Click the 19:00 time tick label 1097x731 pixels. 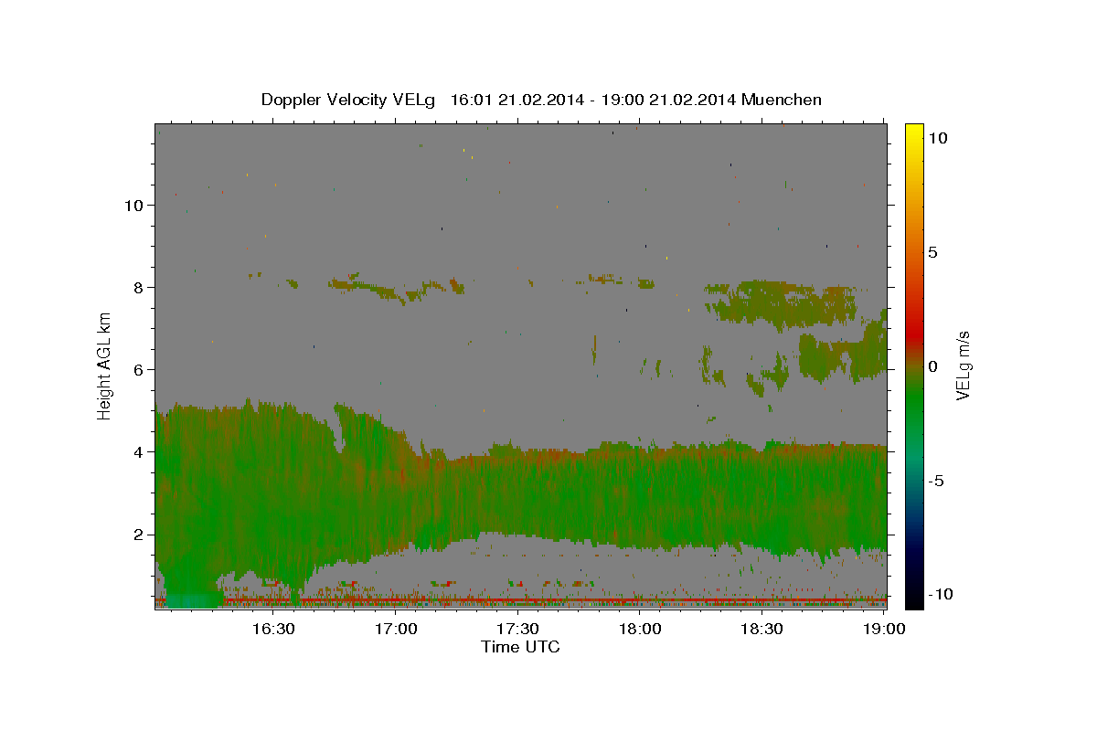click(885, 630)
